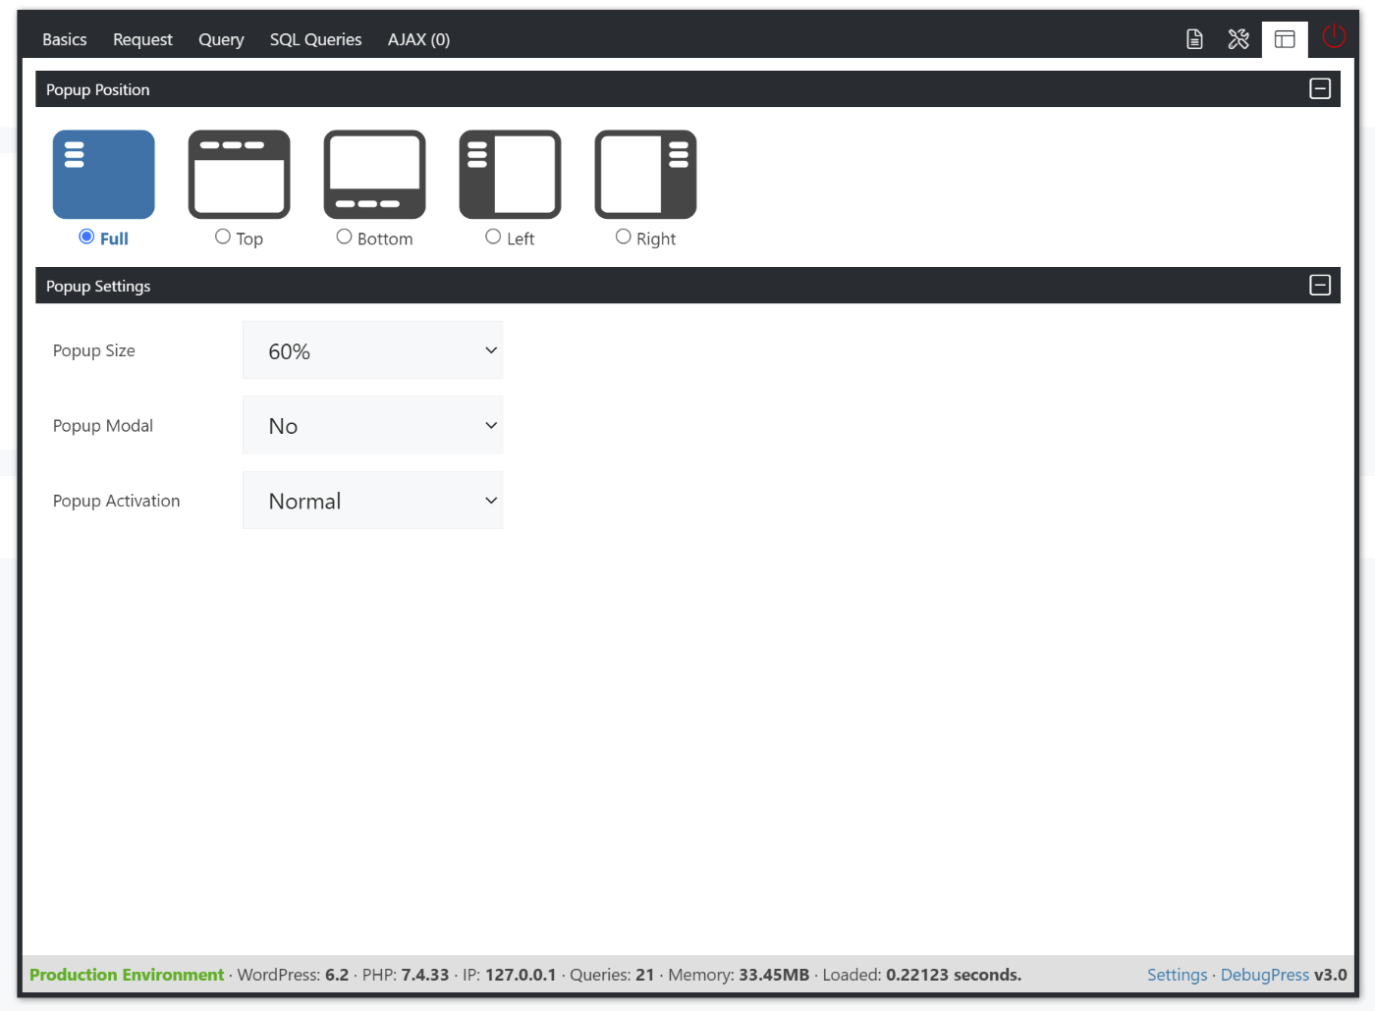Choose the Bottom position layout icon
The image size is (1375, 1011).
[374, 175]
